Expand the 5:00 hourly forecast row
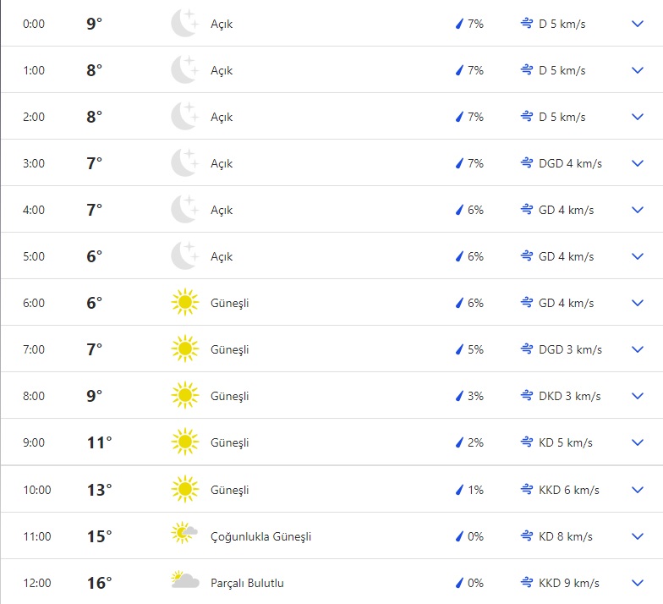The width and height of the screenshot is (663, 604). (x=638, y=256)
